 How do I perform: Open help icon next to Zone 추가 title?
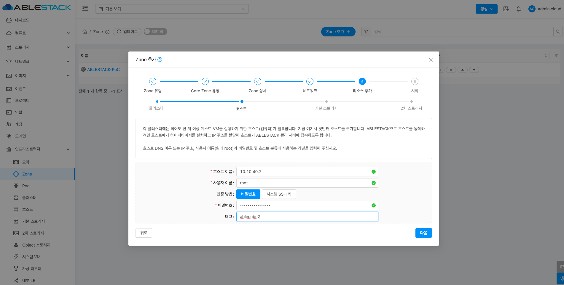(160, 59)
